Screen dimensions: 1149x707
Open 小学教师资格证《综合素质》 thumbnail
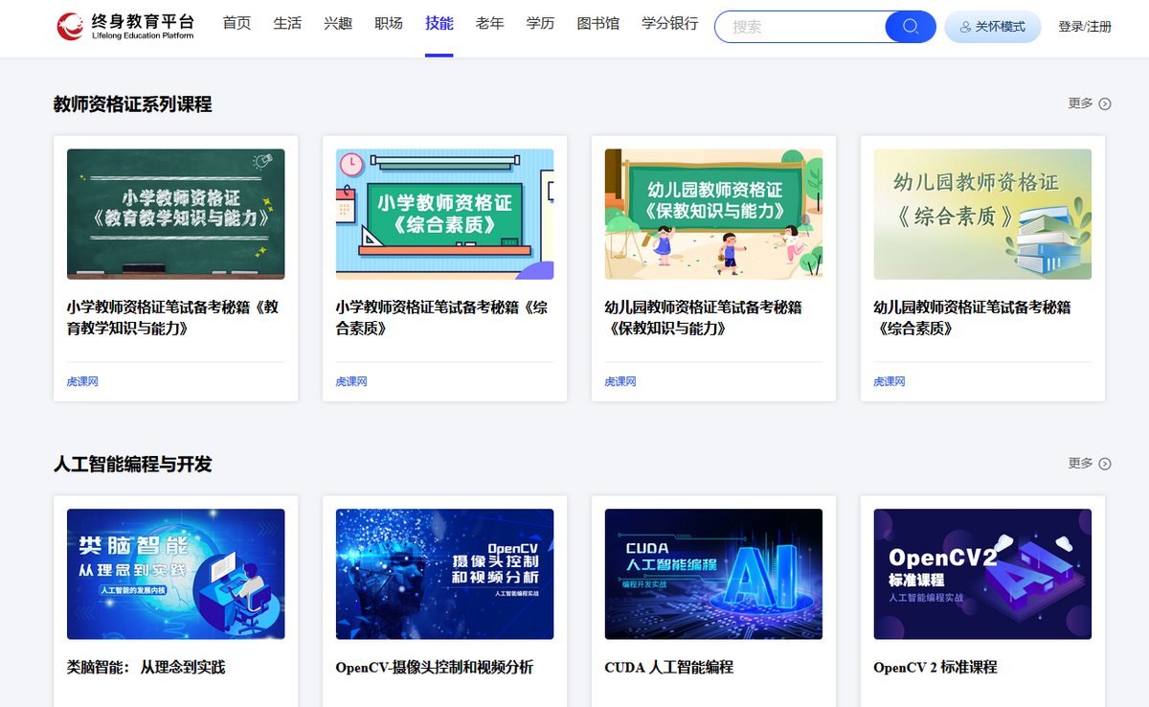445,215
